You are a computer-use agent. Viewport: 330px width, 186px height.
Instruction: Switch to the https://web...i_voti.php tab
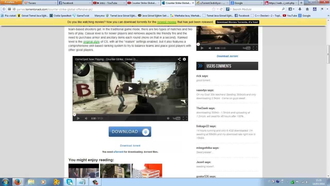(x=281, y=3)
